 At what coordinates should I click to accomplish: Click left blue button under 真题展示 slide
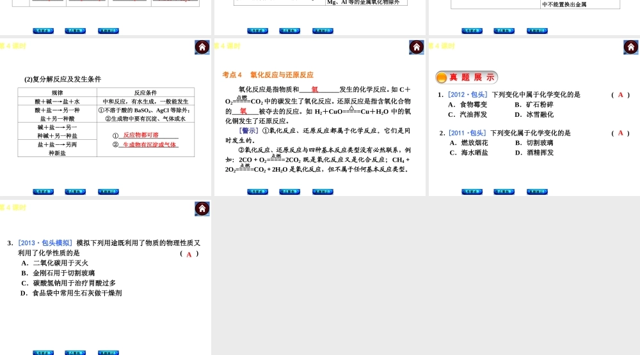tap(472, 192)
